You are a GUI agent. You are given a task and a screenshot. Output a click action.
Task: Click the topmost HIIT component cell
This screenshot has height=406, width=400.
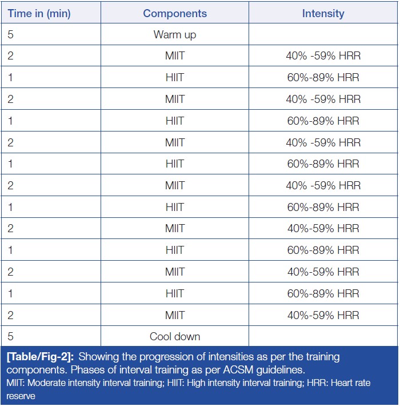[x=175, y=78]
